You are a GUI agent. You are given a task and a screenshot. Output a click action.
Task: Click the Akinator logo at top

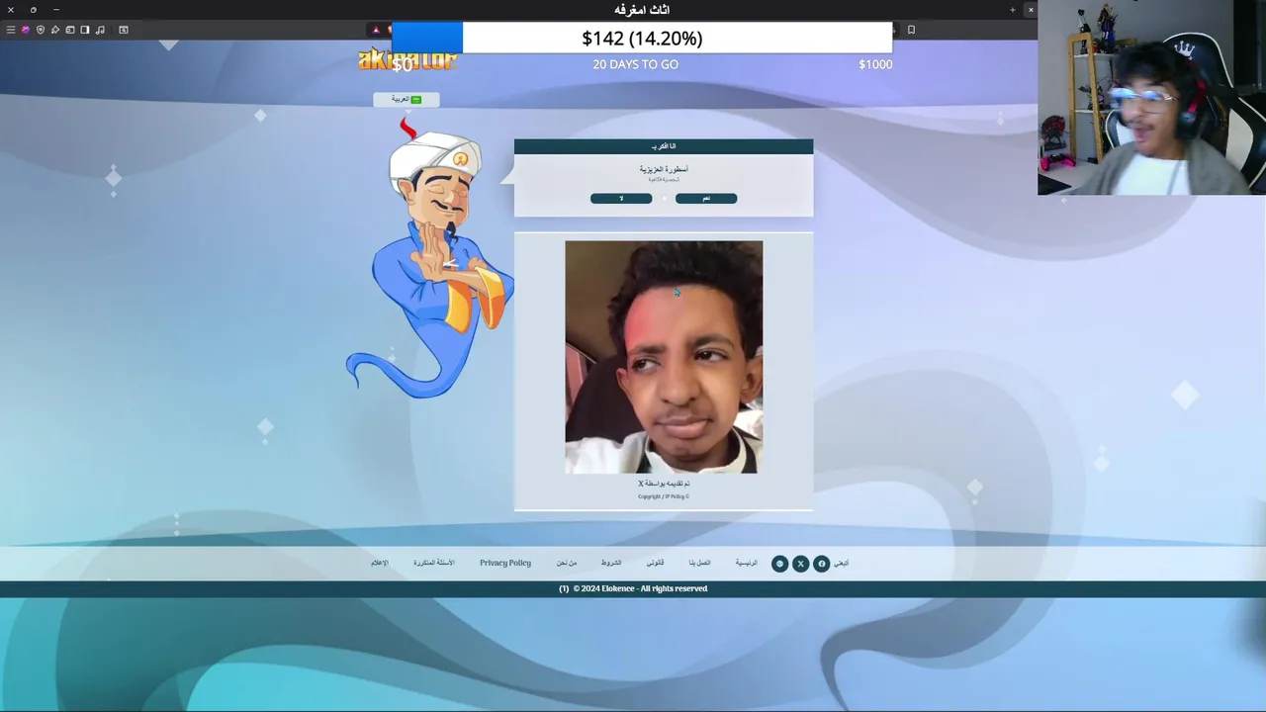point(407,59)
